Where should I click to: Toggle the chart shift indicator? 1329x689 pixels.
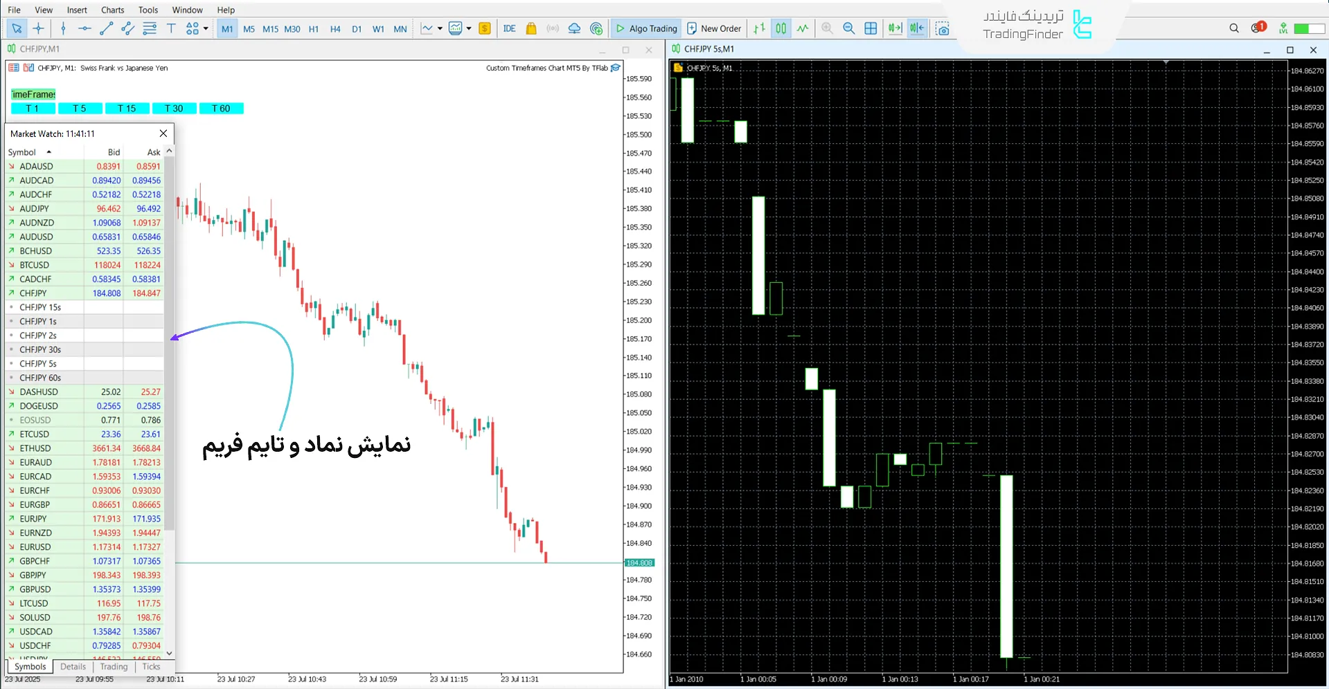pyautogui.click(x=916, y=28)
